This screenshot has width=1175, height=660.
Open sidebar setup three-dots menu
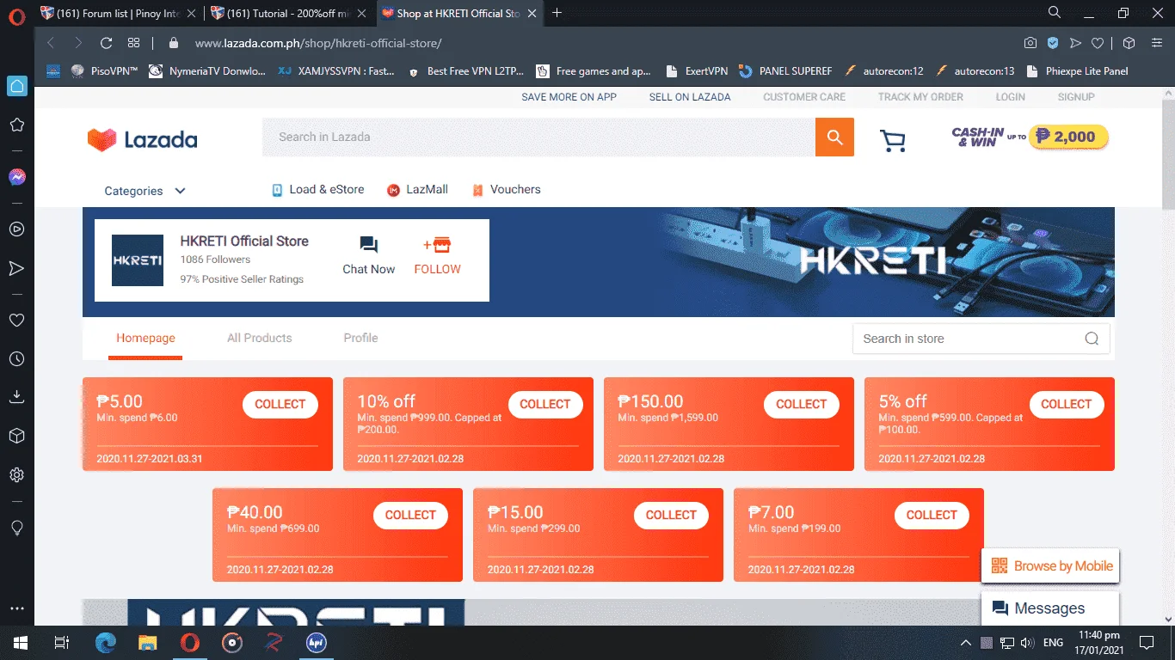16,608
